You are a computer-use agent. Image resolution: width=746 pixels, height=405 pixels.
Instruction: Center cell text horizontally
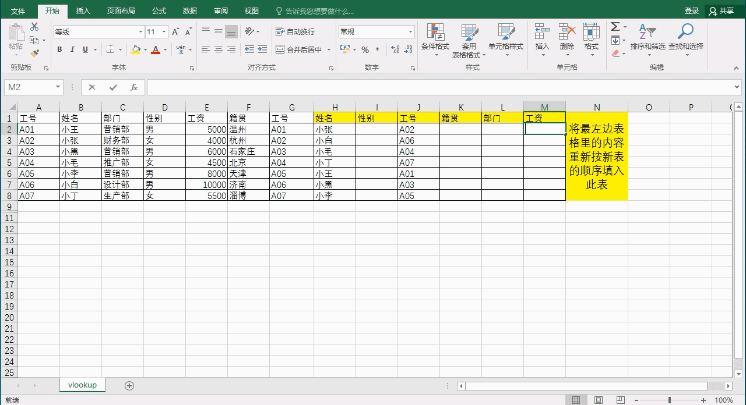[x=219, y=49]
